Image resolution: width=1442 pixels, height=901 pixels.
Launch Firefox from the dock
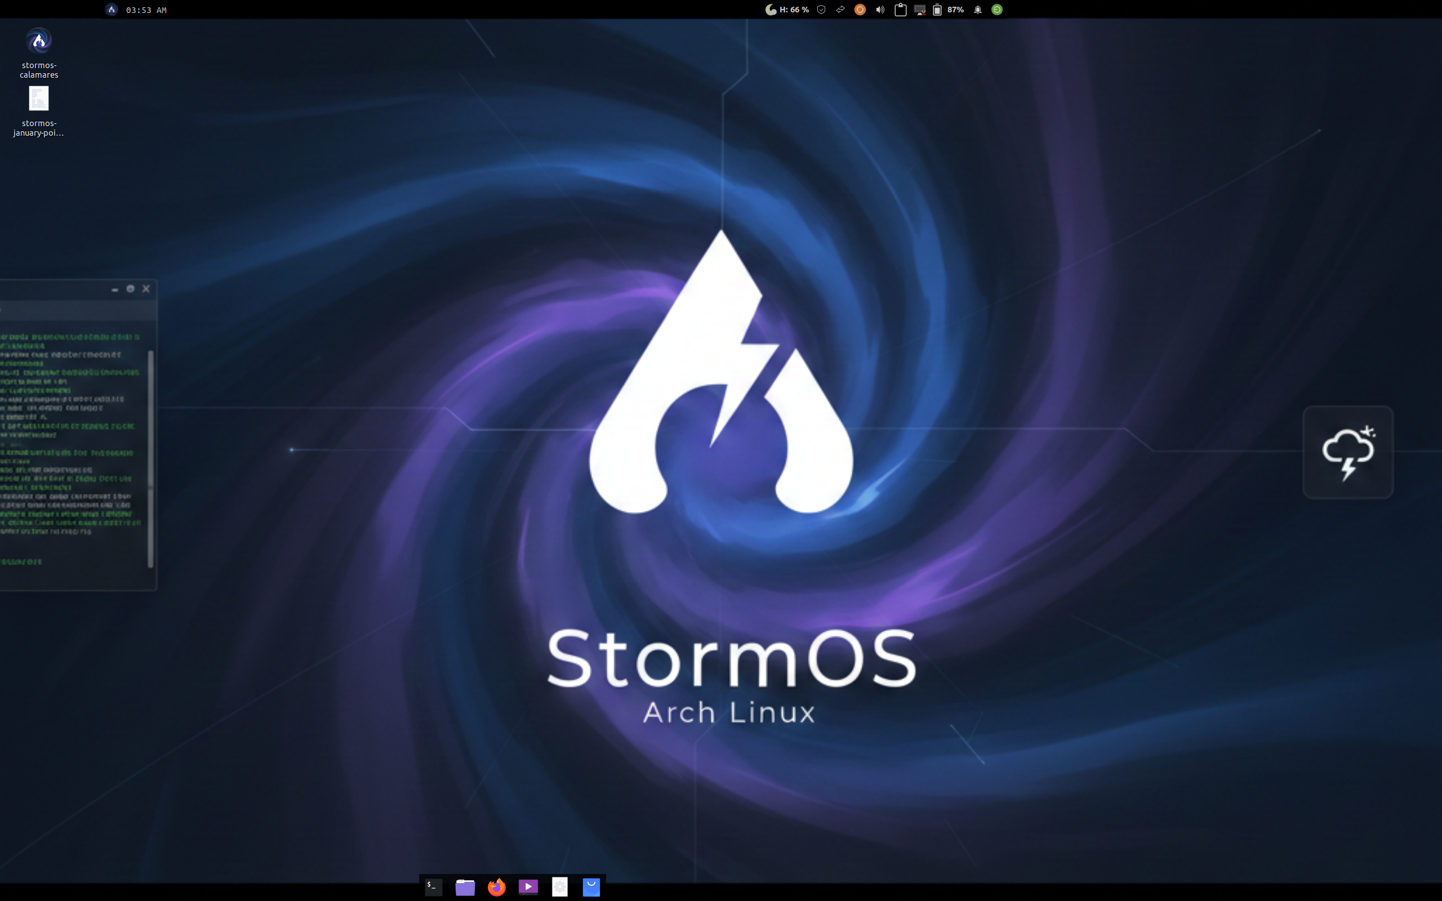[x=496, y=887]
